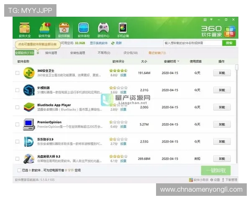The width and height of the screenshot is (251, 200).
Task: Click the 大小 column header
Action: click(x=144, y=61)
